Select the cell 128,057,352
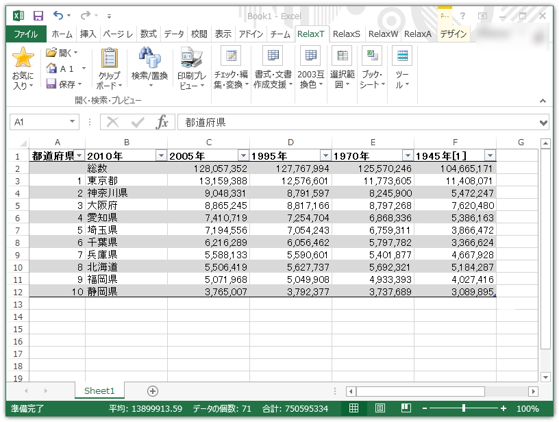The image size is (559, 422). [x=208, y=169]
